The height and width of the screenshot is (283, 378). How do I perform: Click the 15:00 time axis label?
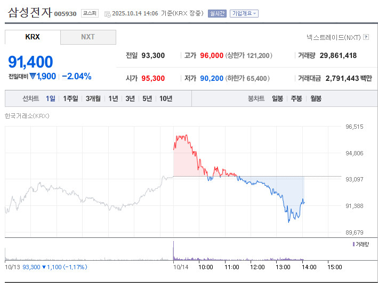click(x=335, y=267)
